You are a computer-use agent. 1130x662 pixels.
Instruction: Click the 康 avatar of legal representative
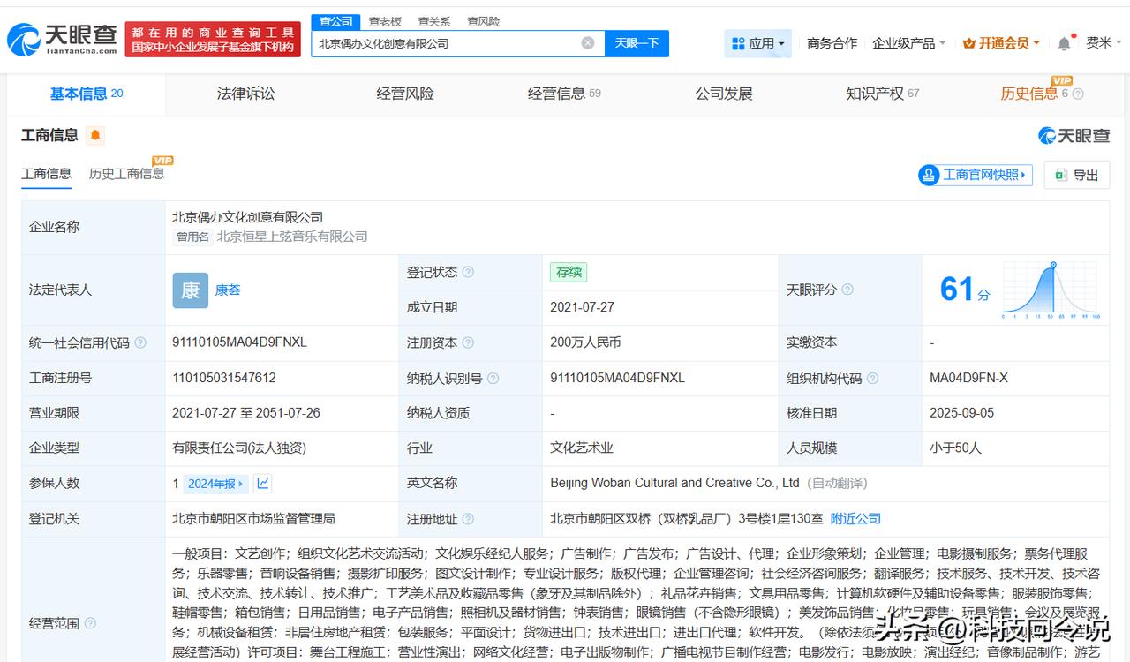point(191,290)
